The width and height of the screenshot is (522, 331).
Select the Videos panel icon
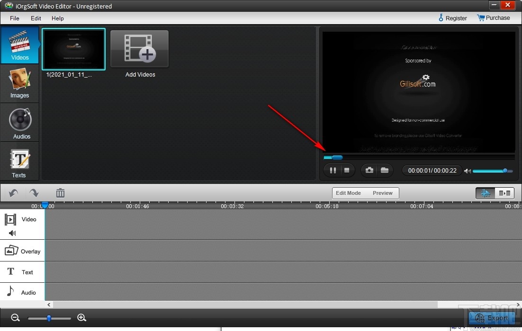click(19, 45)
